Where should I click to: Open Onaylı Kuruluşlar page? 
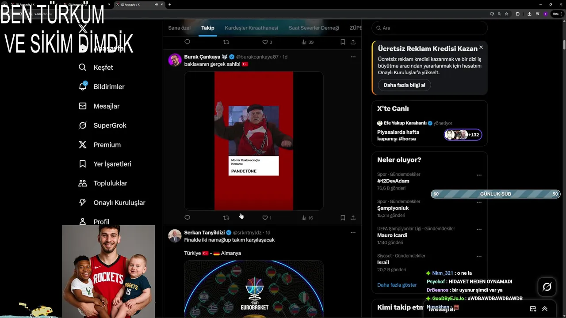point(112,203)
